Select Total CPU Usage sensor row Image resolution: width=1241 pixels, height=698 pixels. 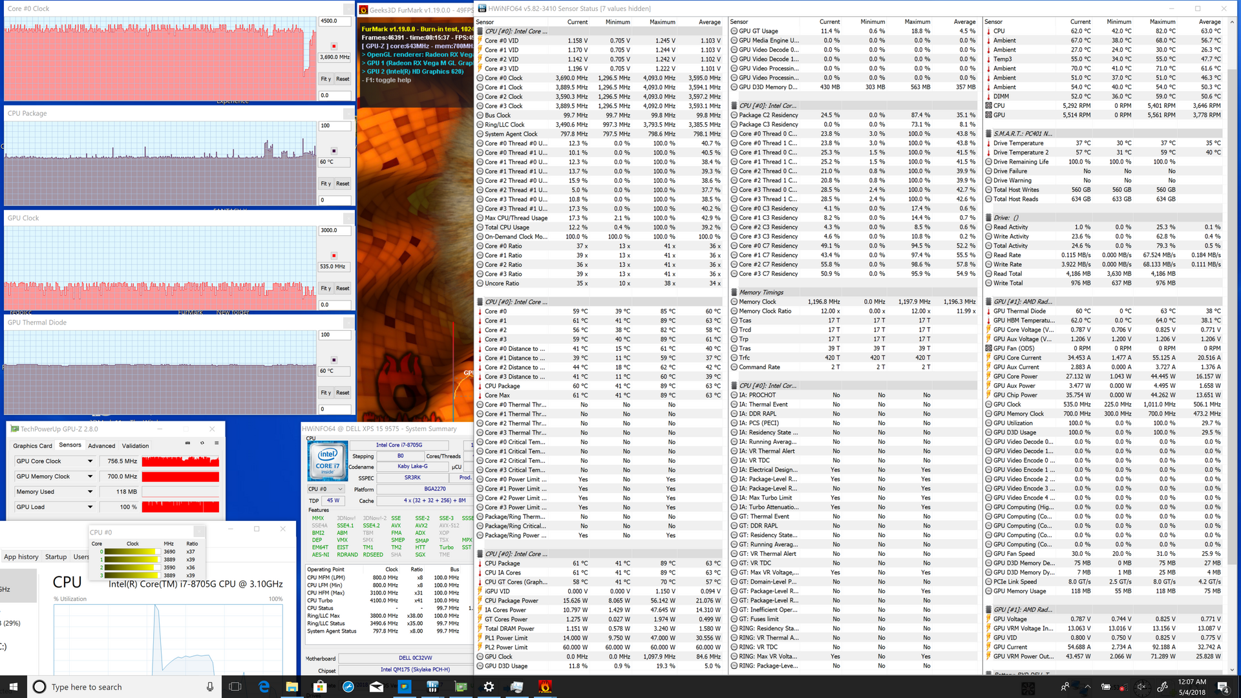pos(599,227)
